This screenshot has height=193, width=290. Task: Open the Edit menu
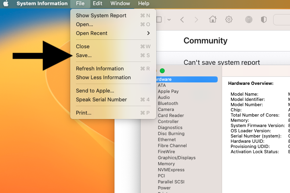tap(98, 3)
